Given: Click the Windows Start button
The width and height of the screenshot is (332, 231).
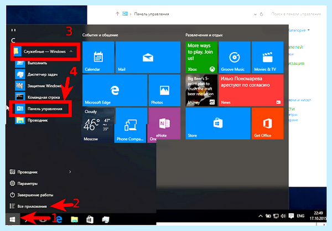Looking at the screenshot, I should point(13,219).
